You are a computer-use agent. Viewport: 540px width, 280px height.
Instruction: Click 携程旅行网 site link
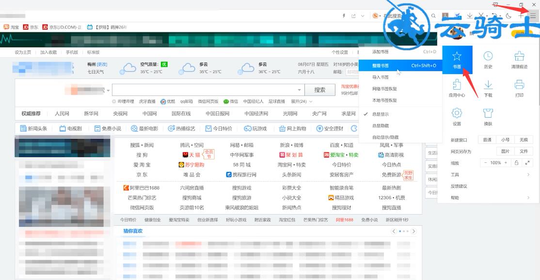(241, 175)
